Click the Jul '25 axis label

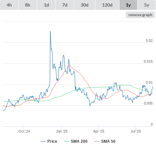click(x=136, y=131)
